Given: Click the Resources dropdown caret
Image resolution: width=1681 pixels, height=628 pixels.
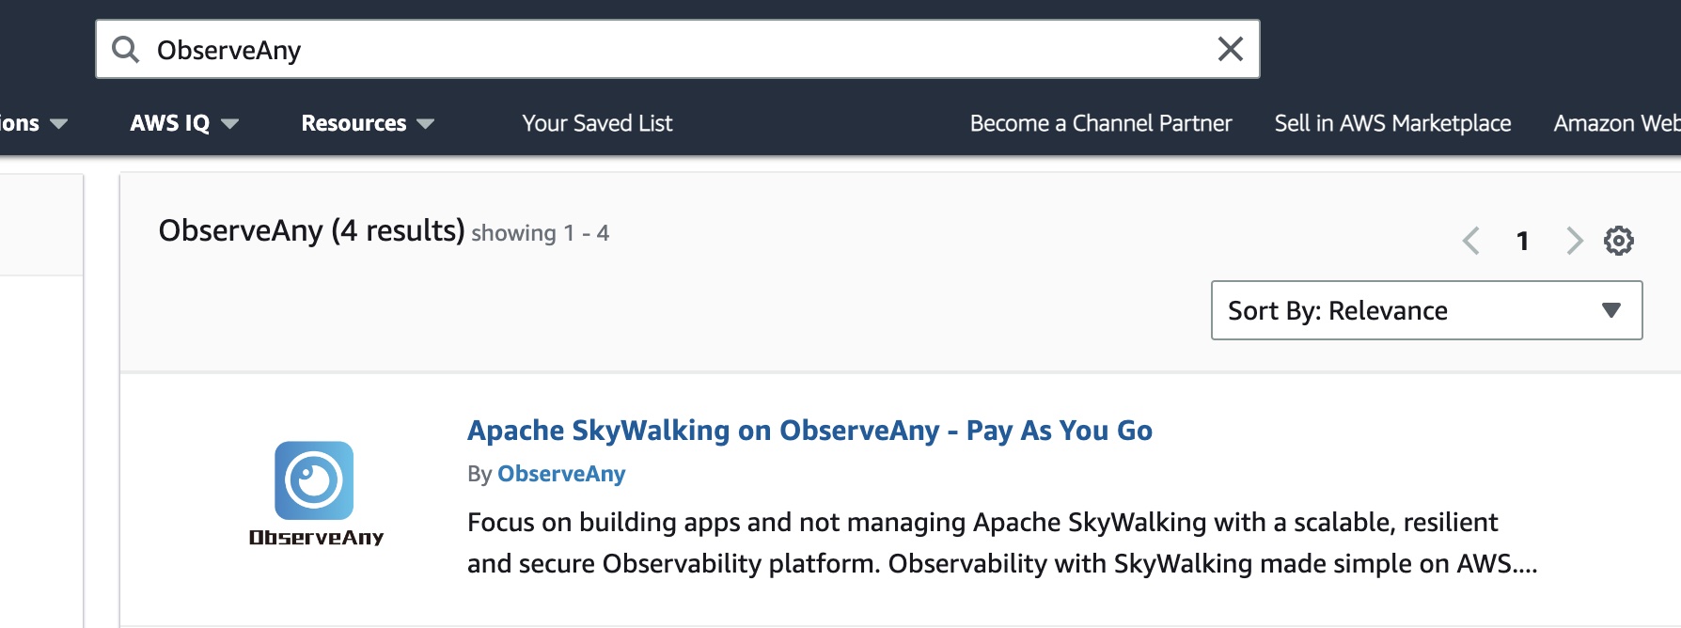Looking at the screenshot, I should 425,123.
